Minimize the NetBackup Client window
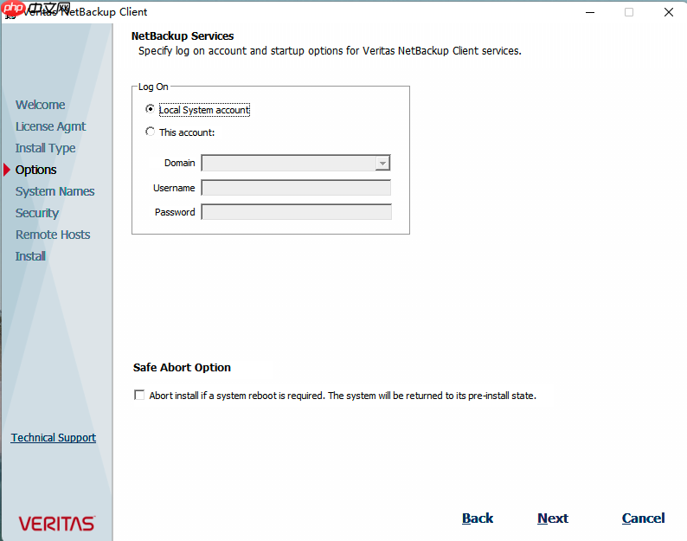The width and height of the screenshot is (687, 541). tap(590, 12)
